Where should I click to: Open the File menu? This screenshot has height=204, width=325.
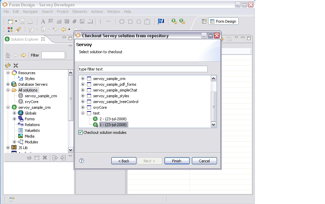click(6, 12)
